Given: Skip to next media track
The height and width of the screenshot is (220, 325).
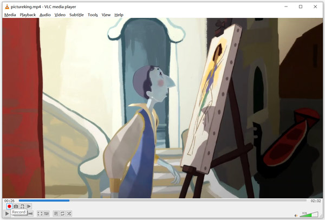Looking at the screenshot, I should [x=31, y=213].
